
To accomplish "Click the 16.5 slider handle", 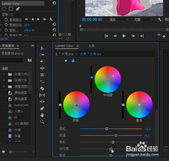I will (x=116, y=136).
